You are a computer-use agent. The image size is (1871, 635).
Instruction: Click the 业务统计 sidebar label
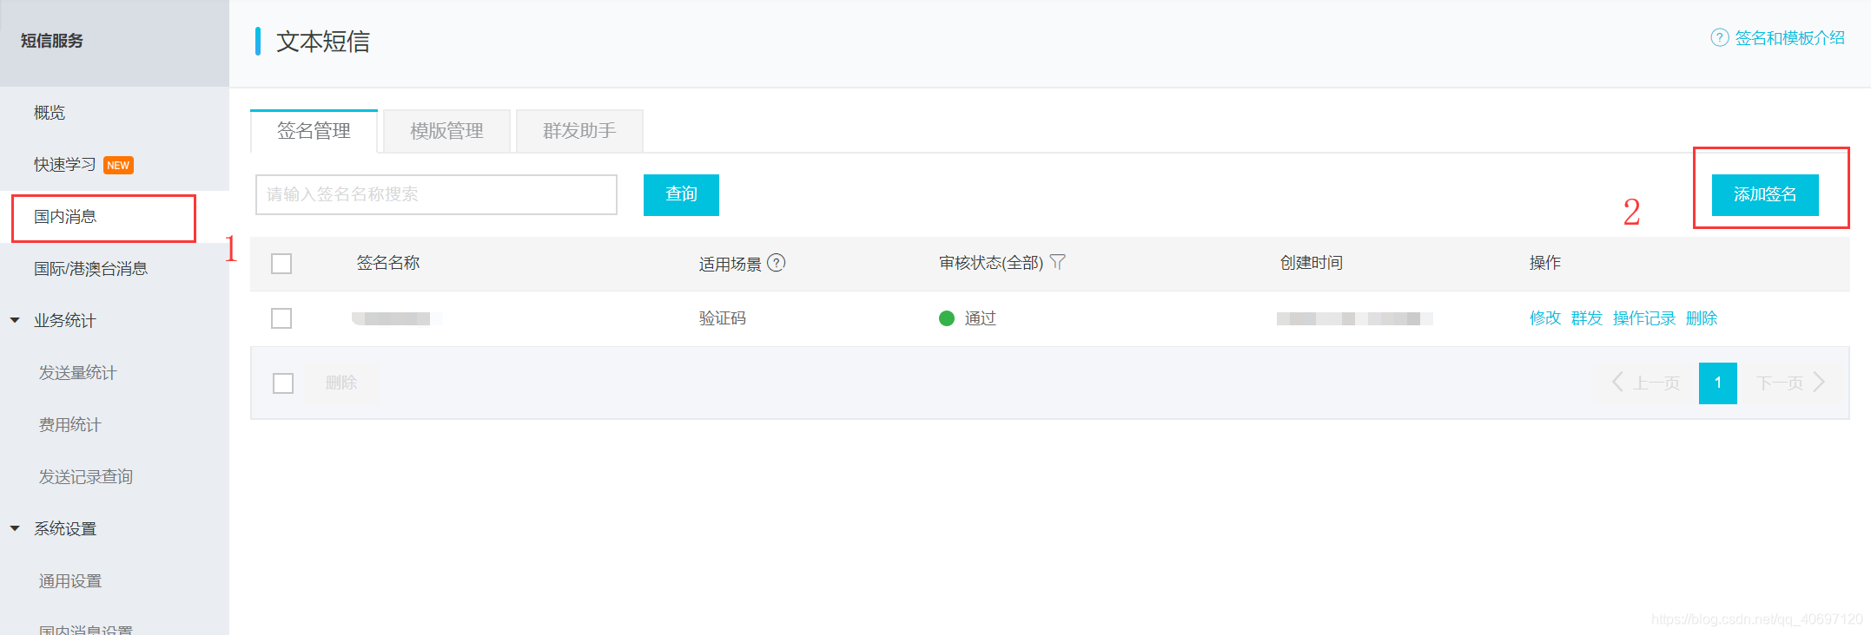pos(65,321)
